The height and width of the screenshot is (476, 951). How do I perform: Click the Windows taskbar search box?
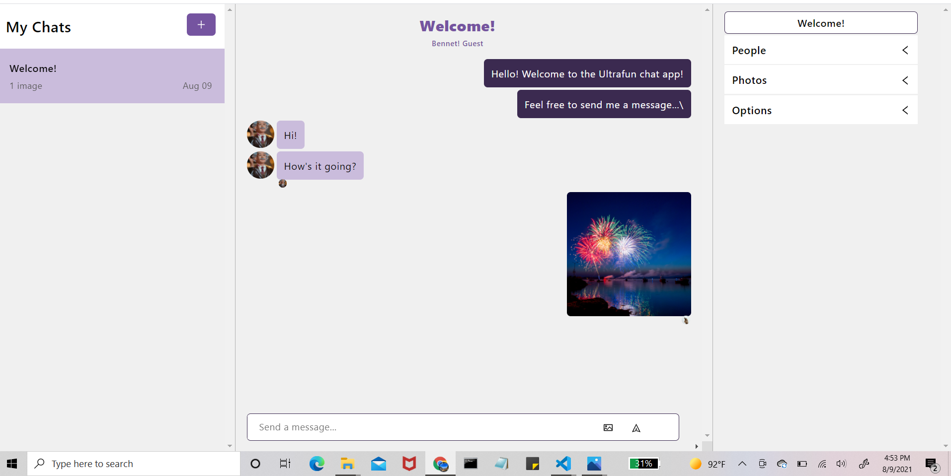134,464
